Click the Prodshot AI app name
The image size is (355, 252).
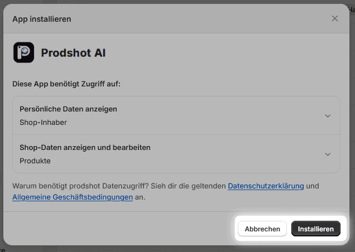[x=73, y=53]
